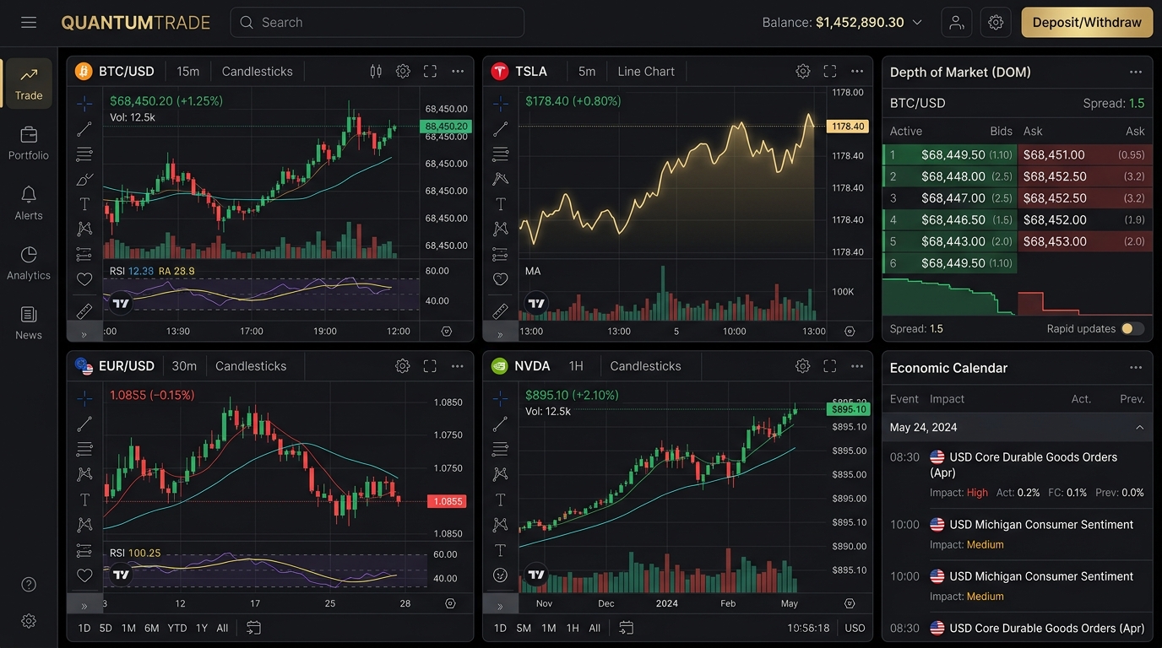Open the indicators candle icon on BTC/USD header
The height and width of the screenshot is (648, 1162).
coord(376,72)
